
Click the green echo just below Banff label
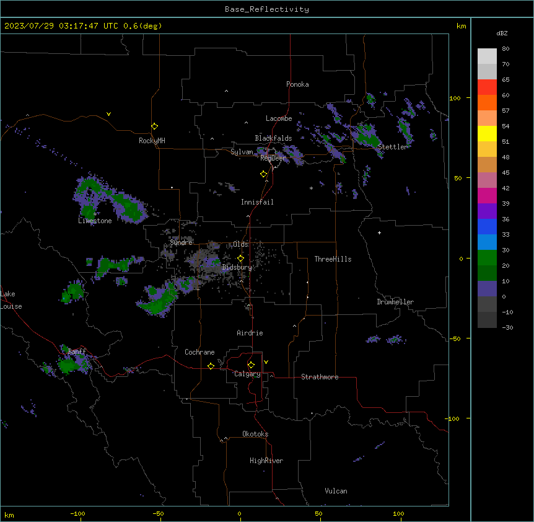[x=69, y=366]
